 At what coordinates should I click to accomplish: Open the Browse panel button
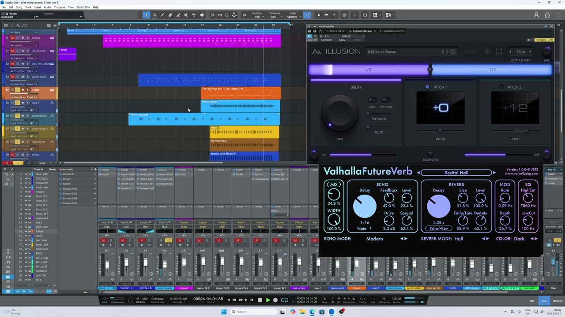pyautogui.click(x=557, y=301)
